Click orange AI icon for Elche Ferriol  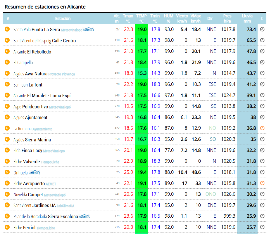(7, 227)
